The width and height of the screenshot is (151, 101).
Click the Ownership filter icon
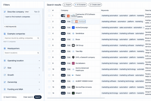coord(5,82)
